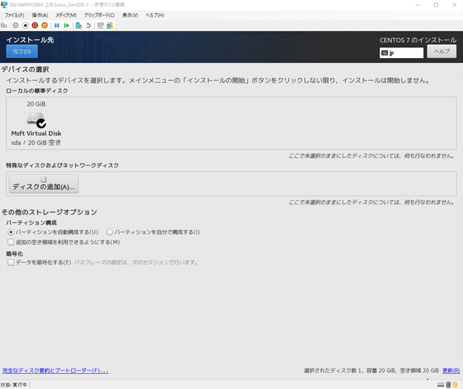Click the 特殊なディスクおよびネットワークディスク label
Image resolution: width=463 pixels, height=389 pixels.
tap(63, 166)
